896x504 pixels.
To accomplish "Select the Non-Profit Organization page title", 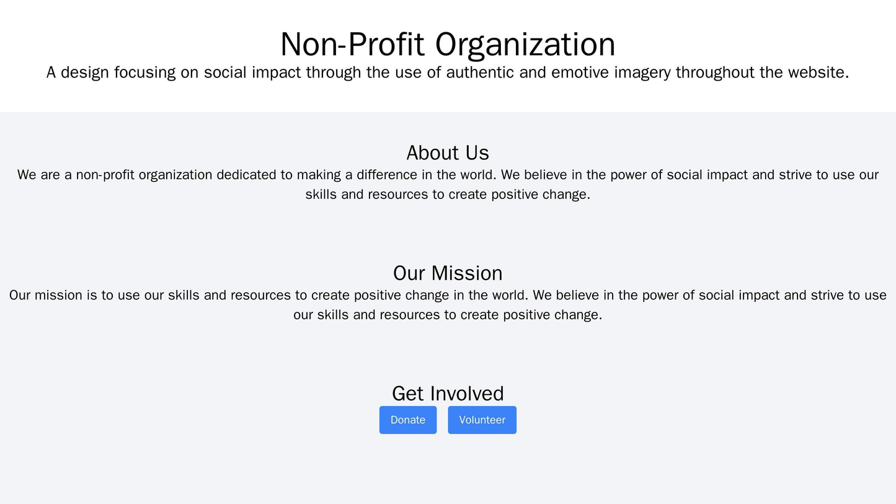I will click(448, 42).
